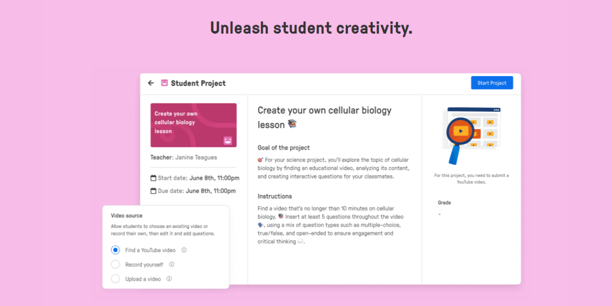The height and width of the screenshot is (306, 612).
Task: Open info tooltip next to "Upload a video"
Action: tap(170, 278)
